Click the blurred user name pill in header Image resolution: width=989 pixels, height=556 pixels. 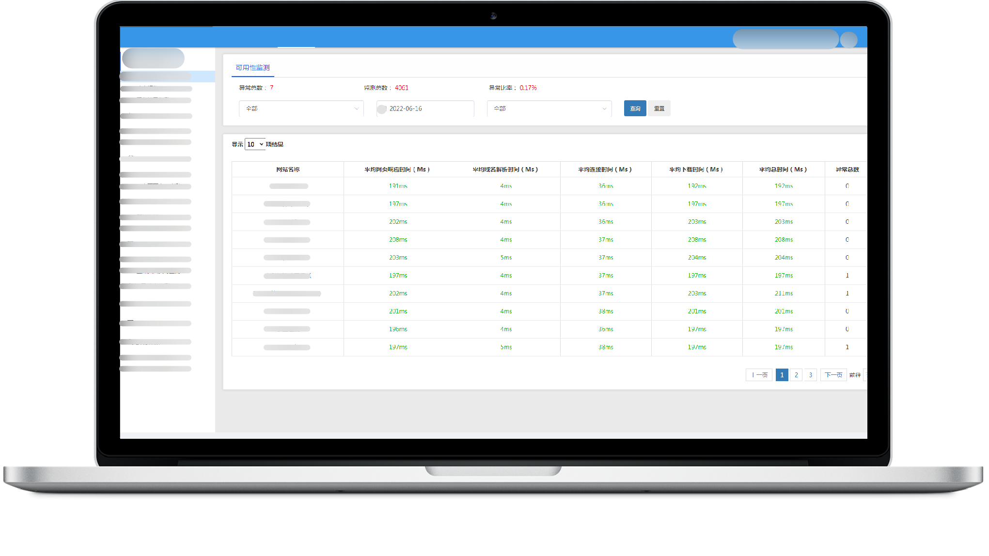coord(785,39)
